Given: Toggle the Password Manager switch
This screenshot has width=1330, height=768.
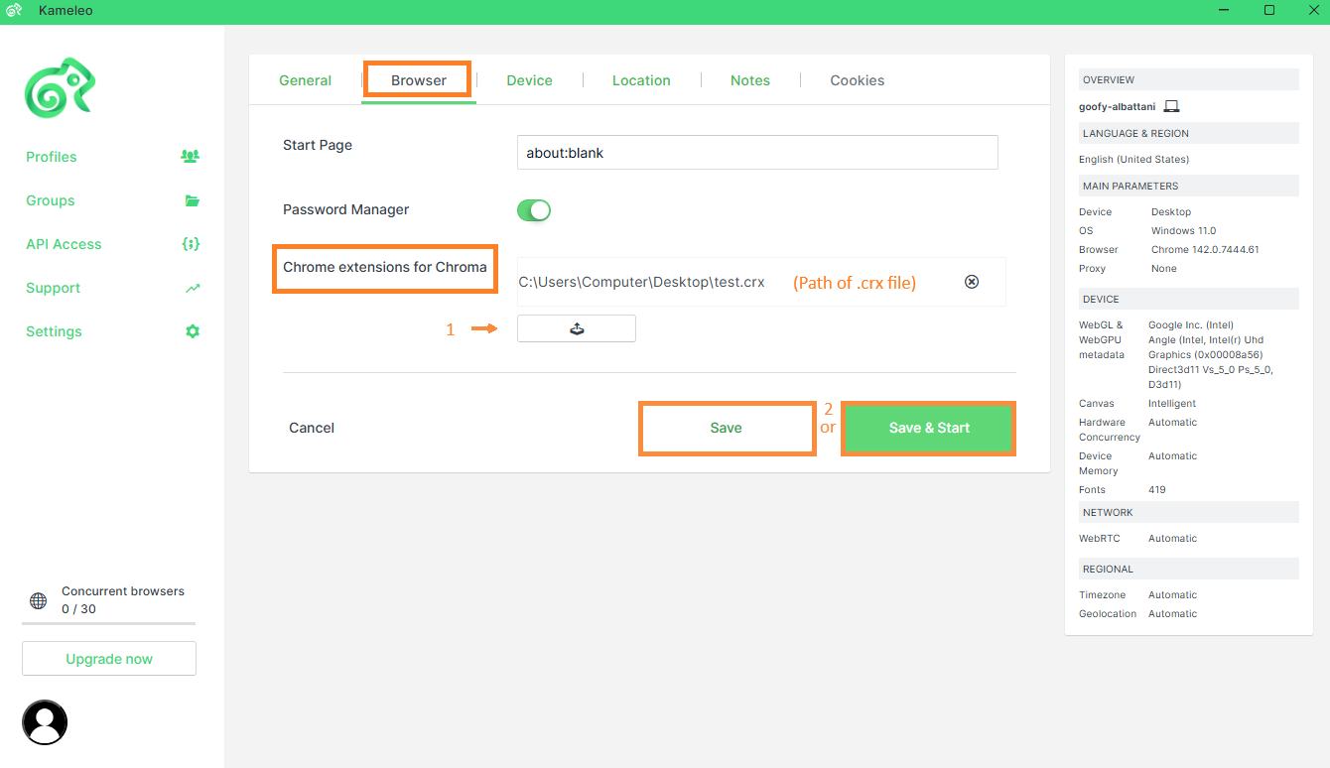Looking at the screenshot, I should (x=534, y=210).
